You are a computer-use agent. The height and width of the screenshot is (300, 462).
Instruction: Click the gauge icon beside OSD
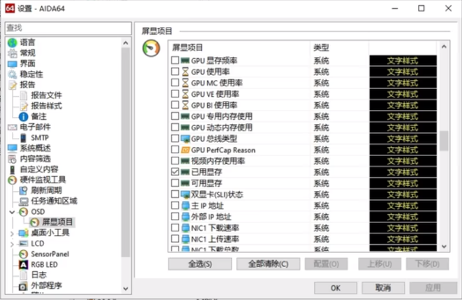point(24,212)
